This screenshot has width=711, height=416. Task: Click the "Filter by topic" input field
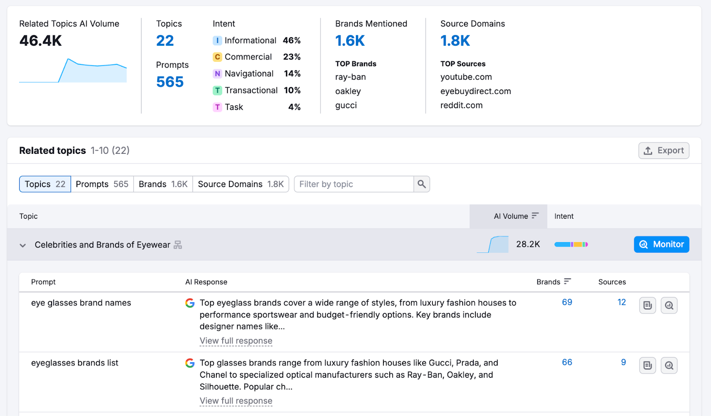[353, 184]
